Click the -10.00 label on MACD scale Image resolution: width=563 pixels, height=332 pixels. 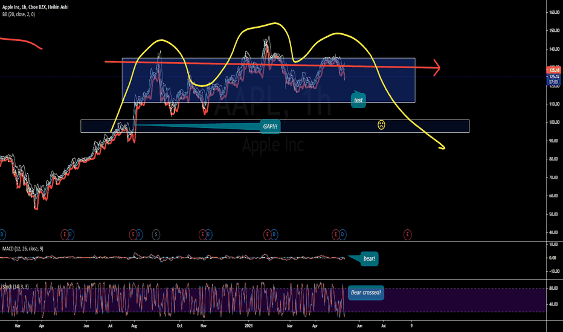554,272
